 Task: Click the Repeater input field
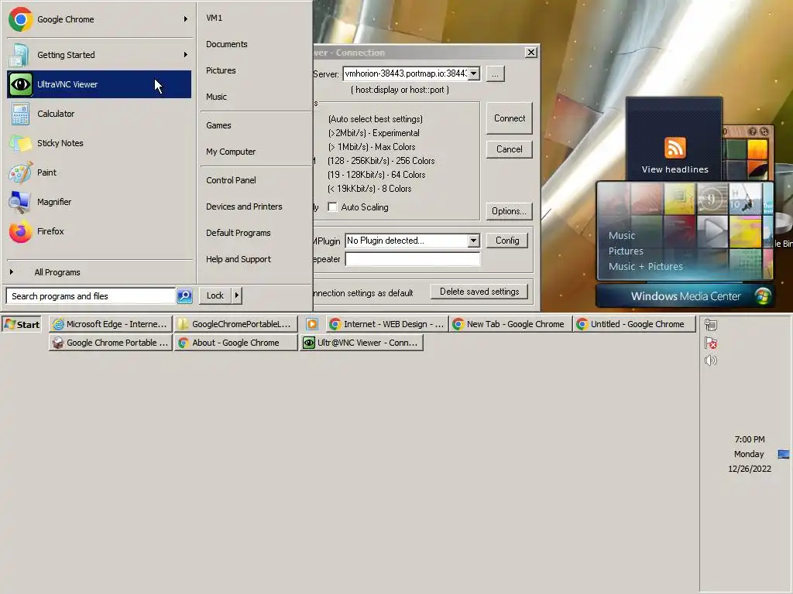pyautogui.click(x=413, y=259)
